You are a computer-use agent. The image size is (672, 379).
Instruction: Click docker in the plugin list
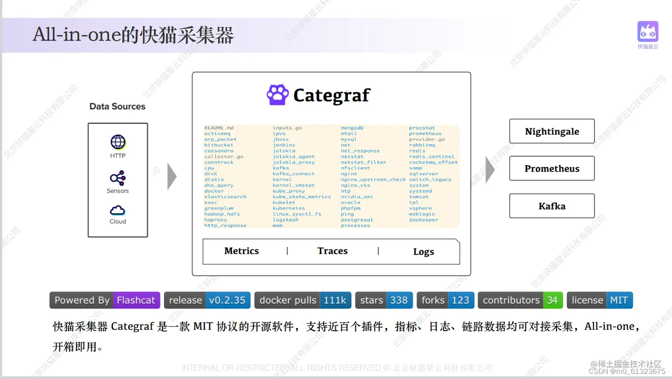[x=214, y=191]
